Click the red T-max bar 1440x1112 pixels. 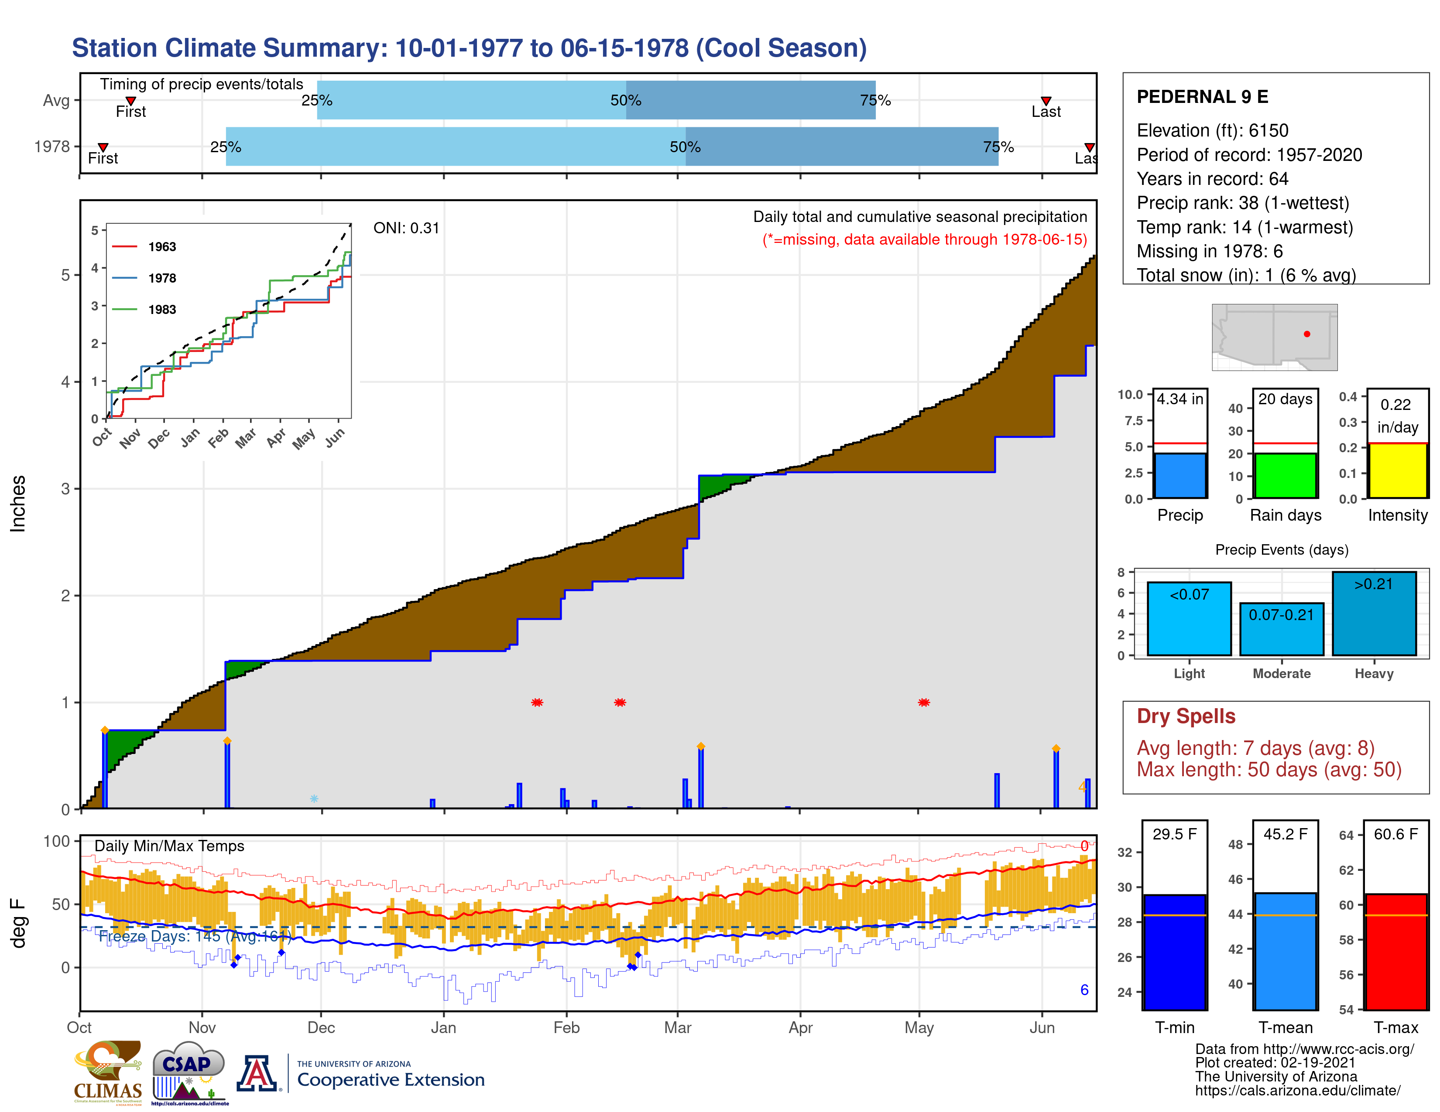tap(1396, 952)
